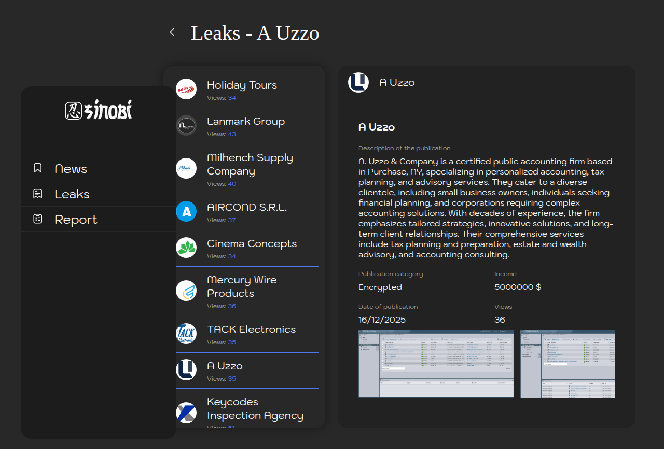Click the Holiday Tours logo
The width and height of the screenshot is (664, 449).
(x=186, y=89)
